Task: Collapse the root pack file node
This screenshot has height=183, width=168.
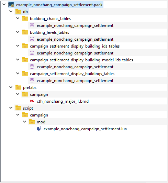Action: (x=4, y=4)
